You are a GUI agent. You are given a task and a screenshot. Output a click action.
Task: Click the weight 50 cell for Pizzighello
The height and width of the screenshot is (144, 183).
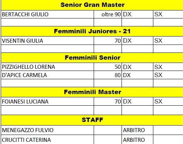tap(108, 67)
